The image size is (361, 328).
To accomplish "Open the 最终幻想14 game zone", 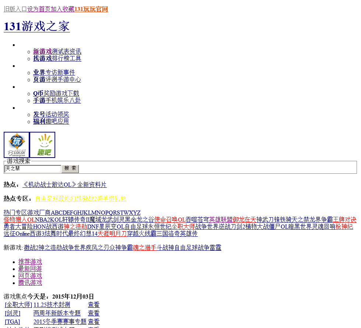I will pyautogui.click(x=83, y=234).
